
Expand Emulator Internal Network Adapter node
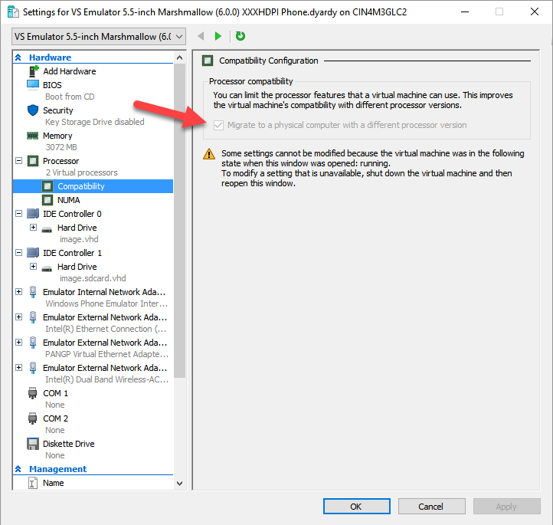[x=19, y=292]
